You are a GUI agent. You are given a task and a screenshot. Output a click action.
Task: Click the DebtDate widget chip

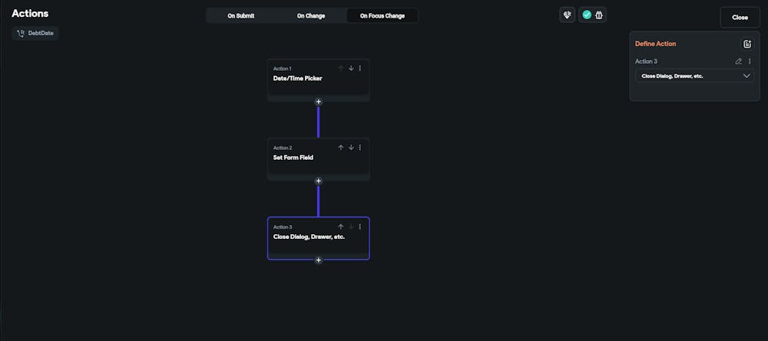point(36,33)
